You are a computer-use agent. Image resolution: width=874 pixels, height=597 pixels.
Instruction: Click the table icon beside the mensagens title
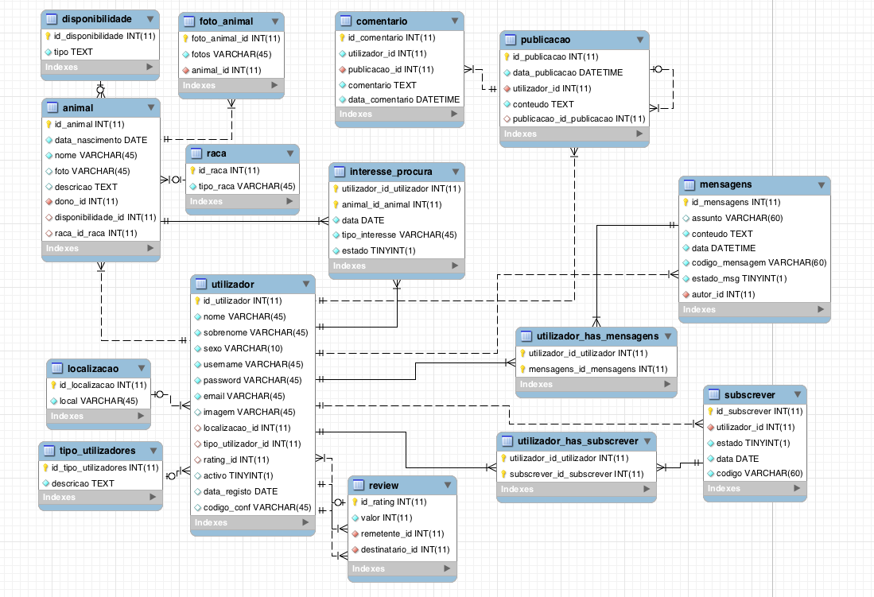coord(689,184)
